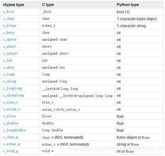165x156 pixels.
Task: Open the c_ssize_t link
Action: 11,109
